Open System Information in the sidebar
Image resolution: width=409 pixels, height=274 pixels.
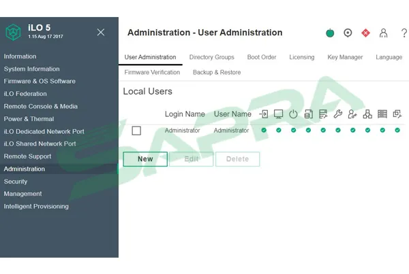(x=31, y=69)
